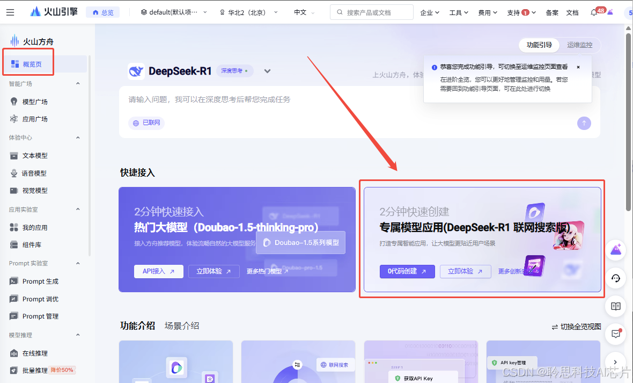This screenshot has width=633, height=383.
Task: Open the 中文 language dropdown
Action: [304, 12]
